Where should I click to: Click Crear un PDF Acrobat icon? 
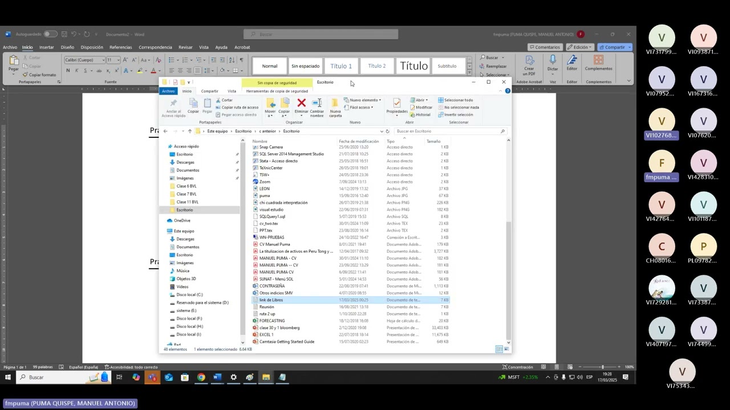coord(529,60)
